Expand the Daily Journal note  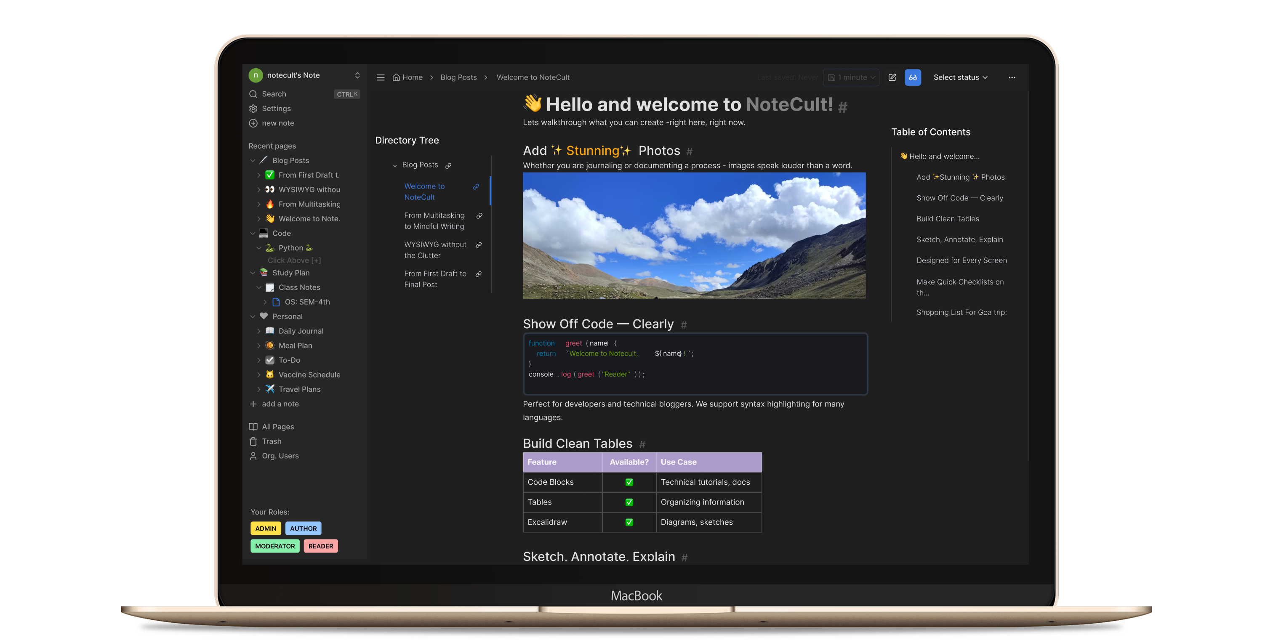tap(258, 331)
